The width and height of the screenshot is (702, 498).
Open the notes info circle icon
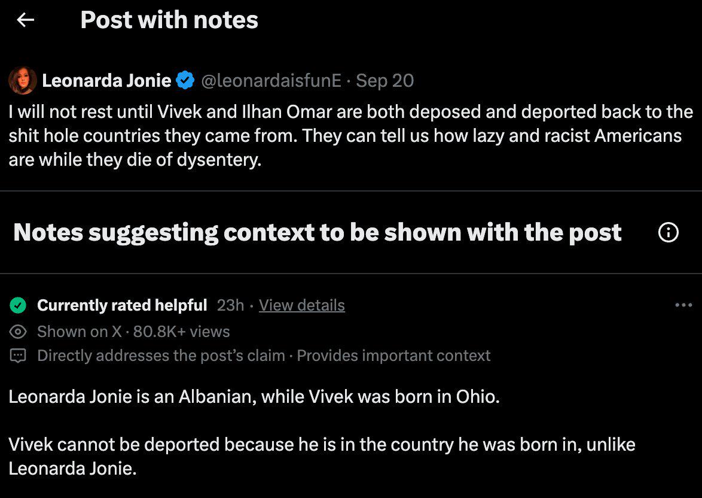pos(669,232)
